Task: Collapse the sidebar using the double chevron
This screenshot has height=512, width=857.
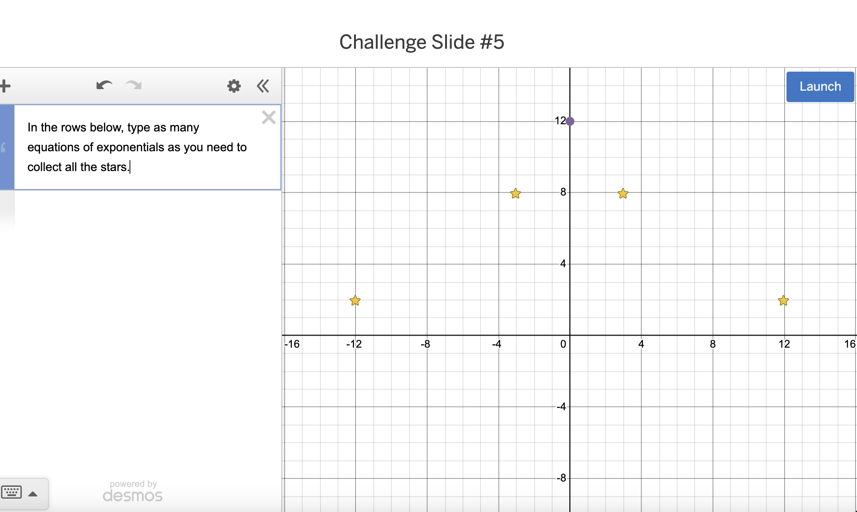Action: click(x=263, y=86)
